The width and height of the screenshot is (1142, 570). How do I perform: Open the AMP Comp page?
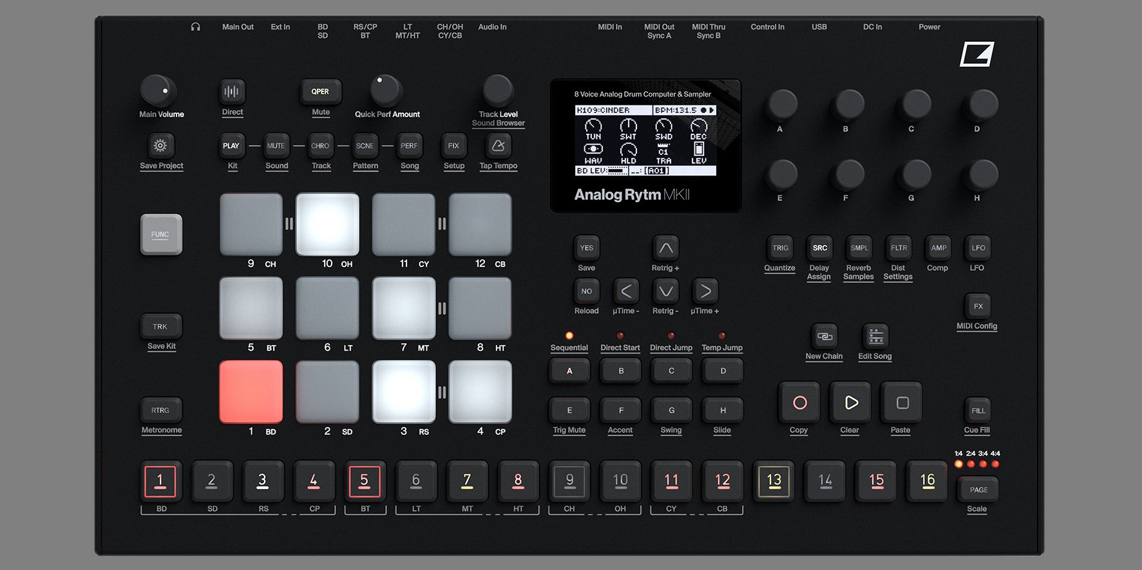tap(938, 248)
